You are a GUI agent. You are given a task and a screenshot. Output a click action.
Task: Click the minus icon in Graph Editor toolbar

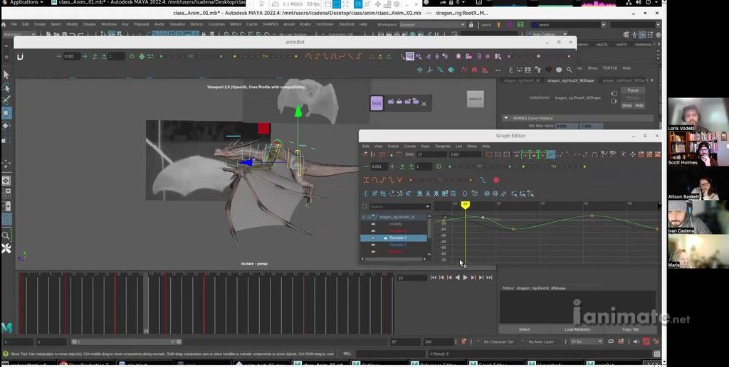tap(367, 166)
